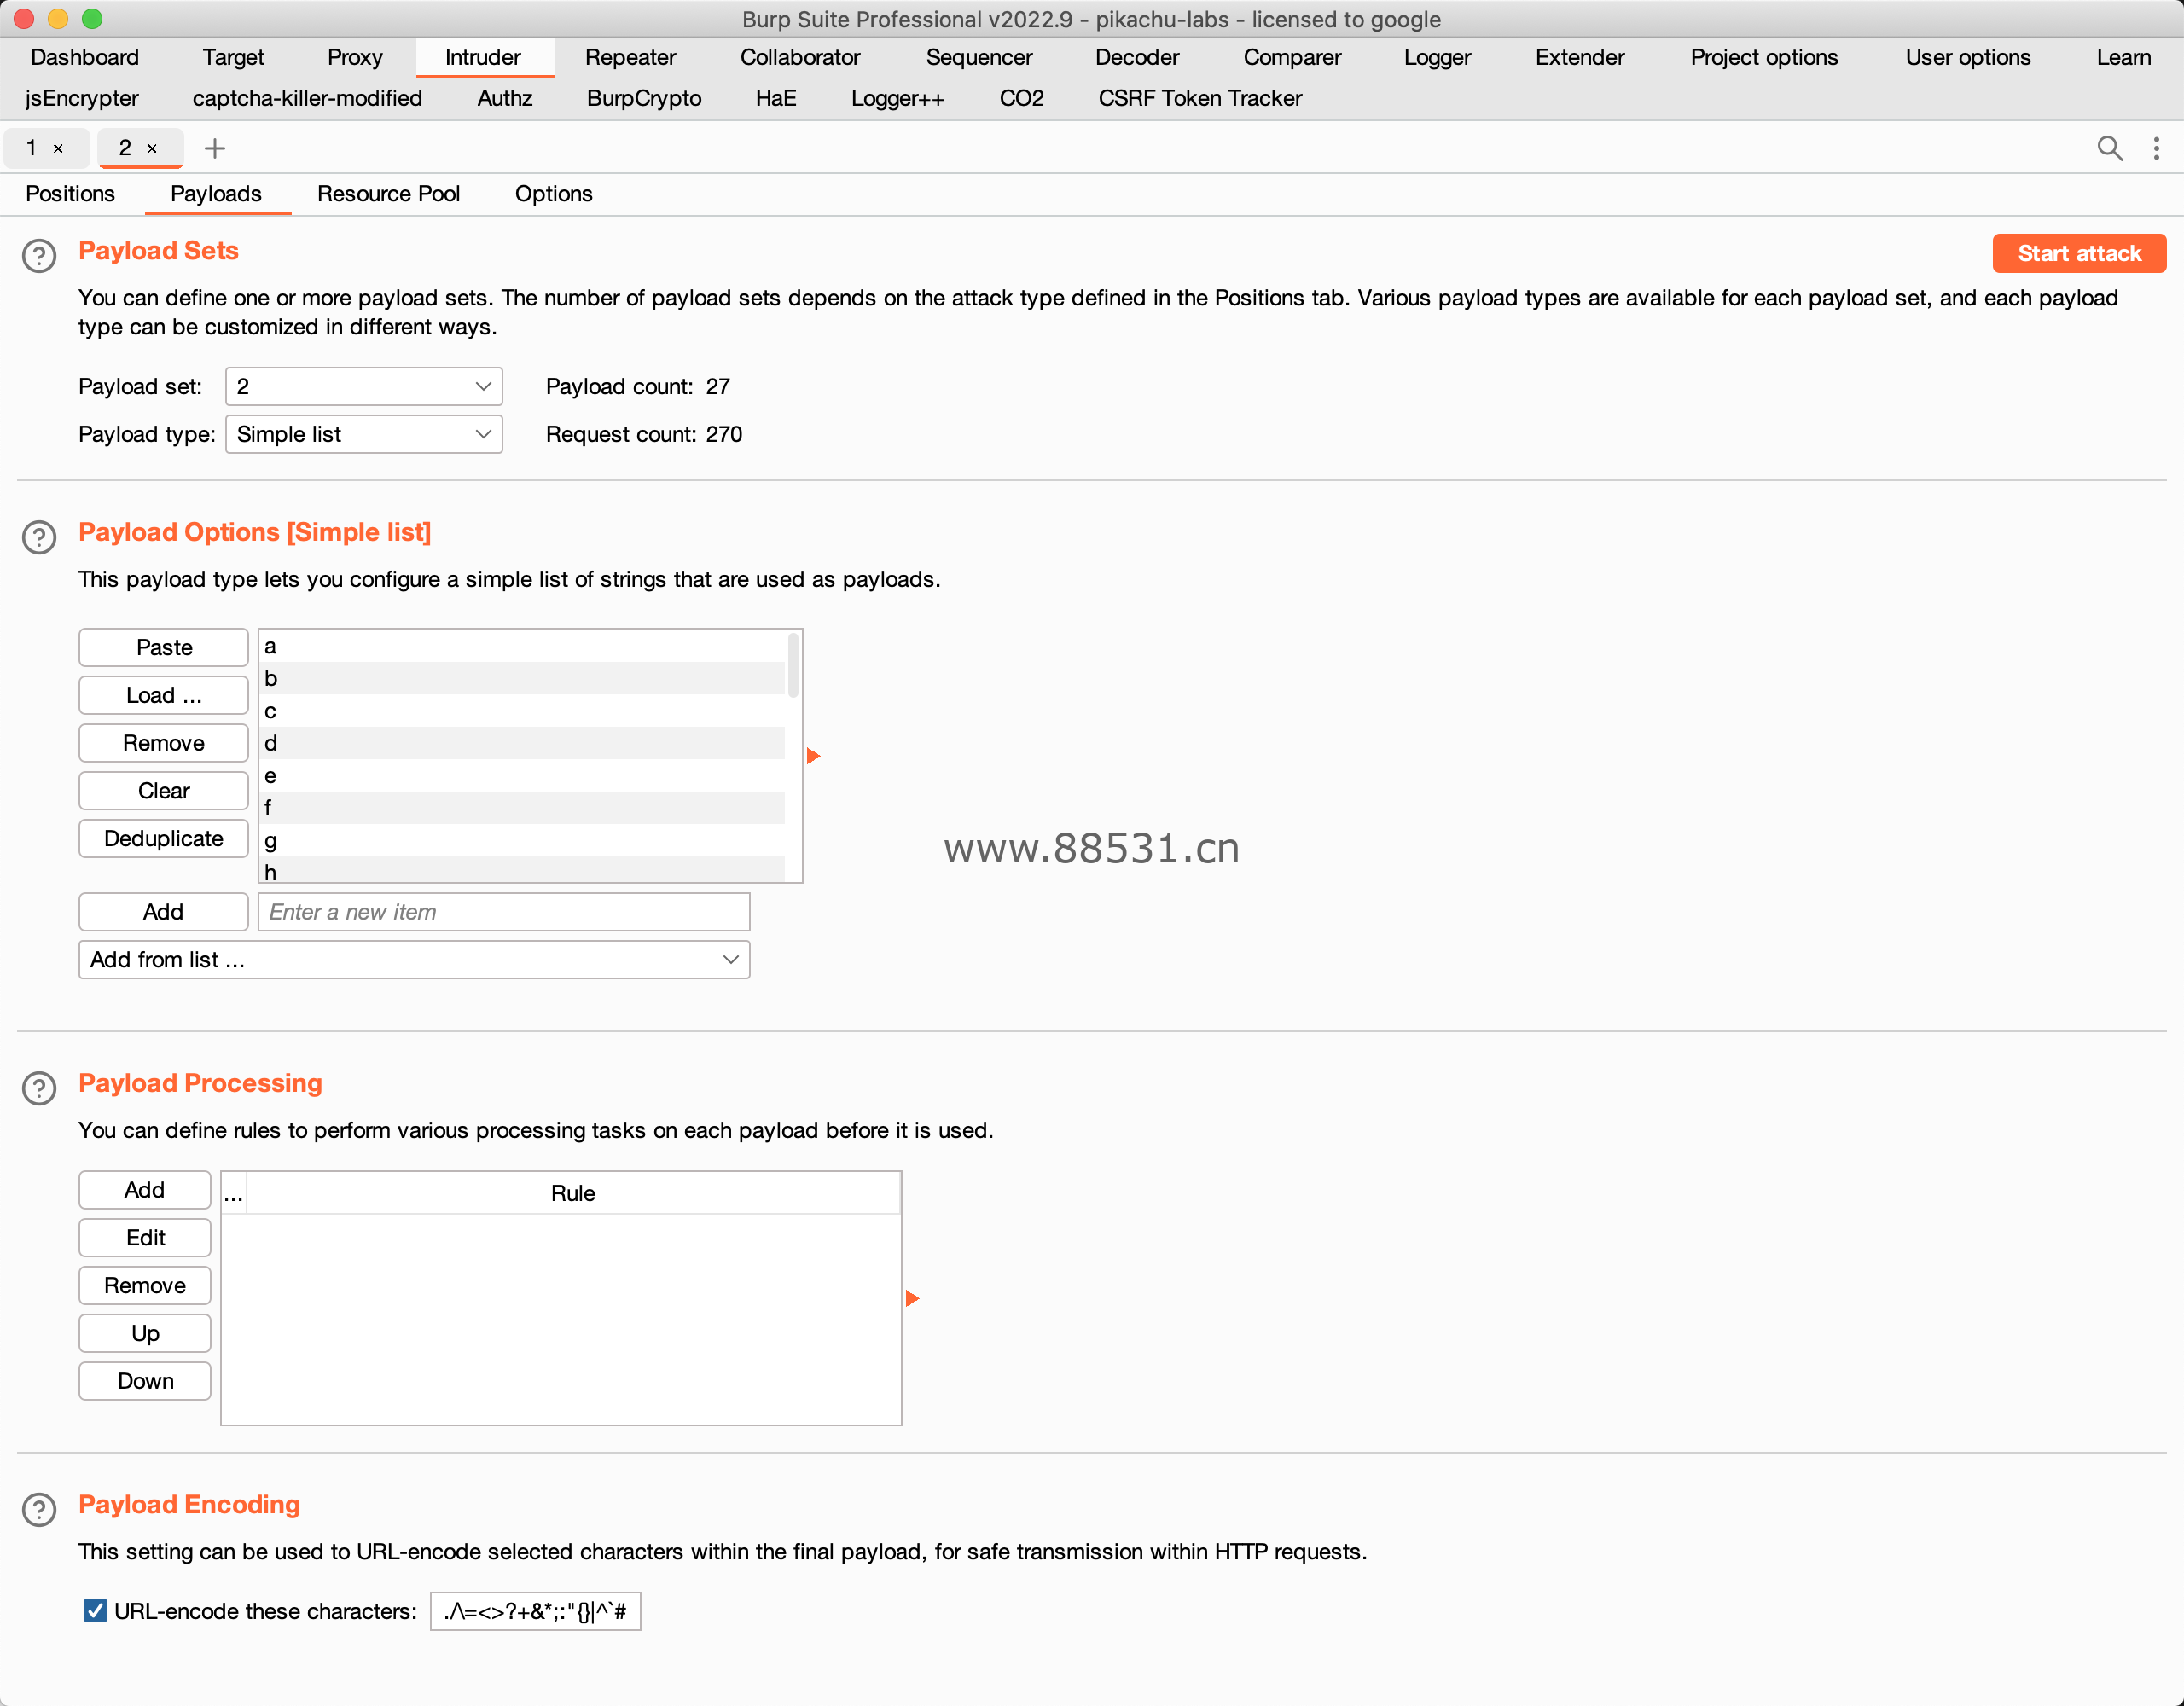2184x1706 pixels.
Task: Switch to the Options sub-tab
Action: click(x=553, y=194)
